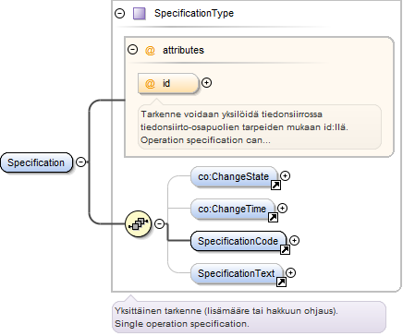
Task: Expand the SpecificationText element
Action: [x=290, y=272]
